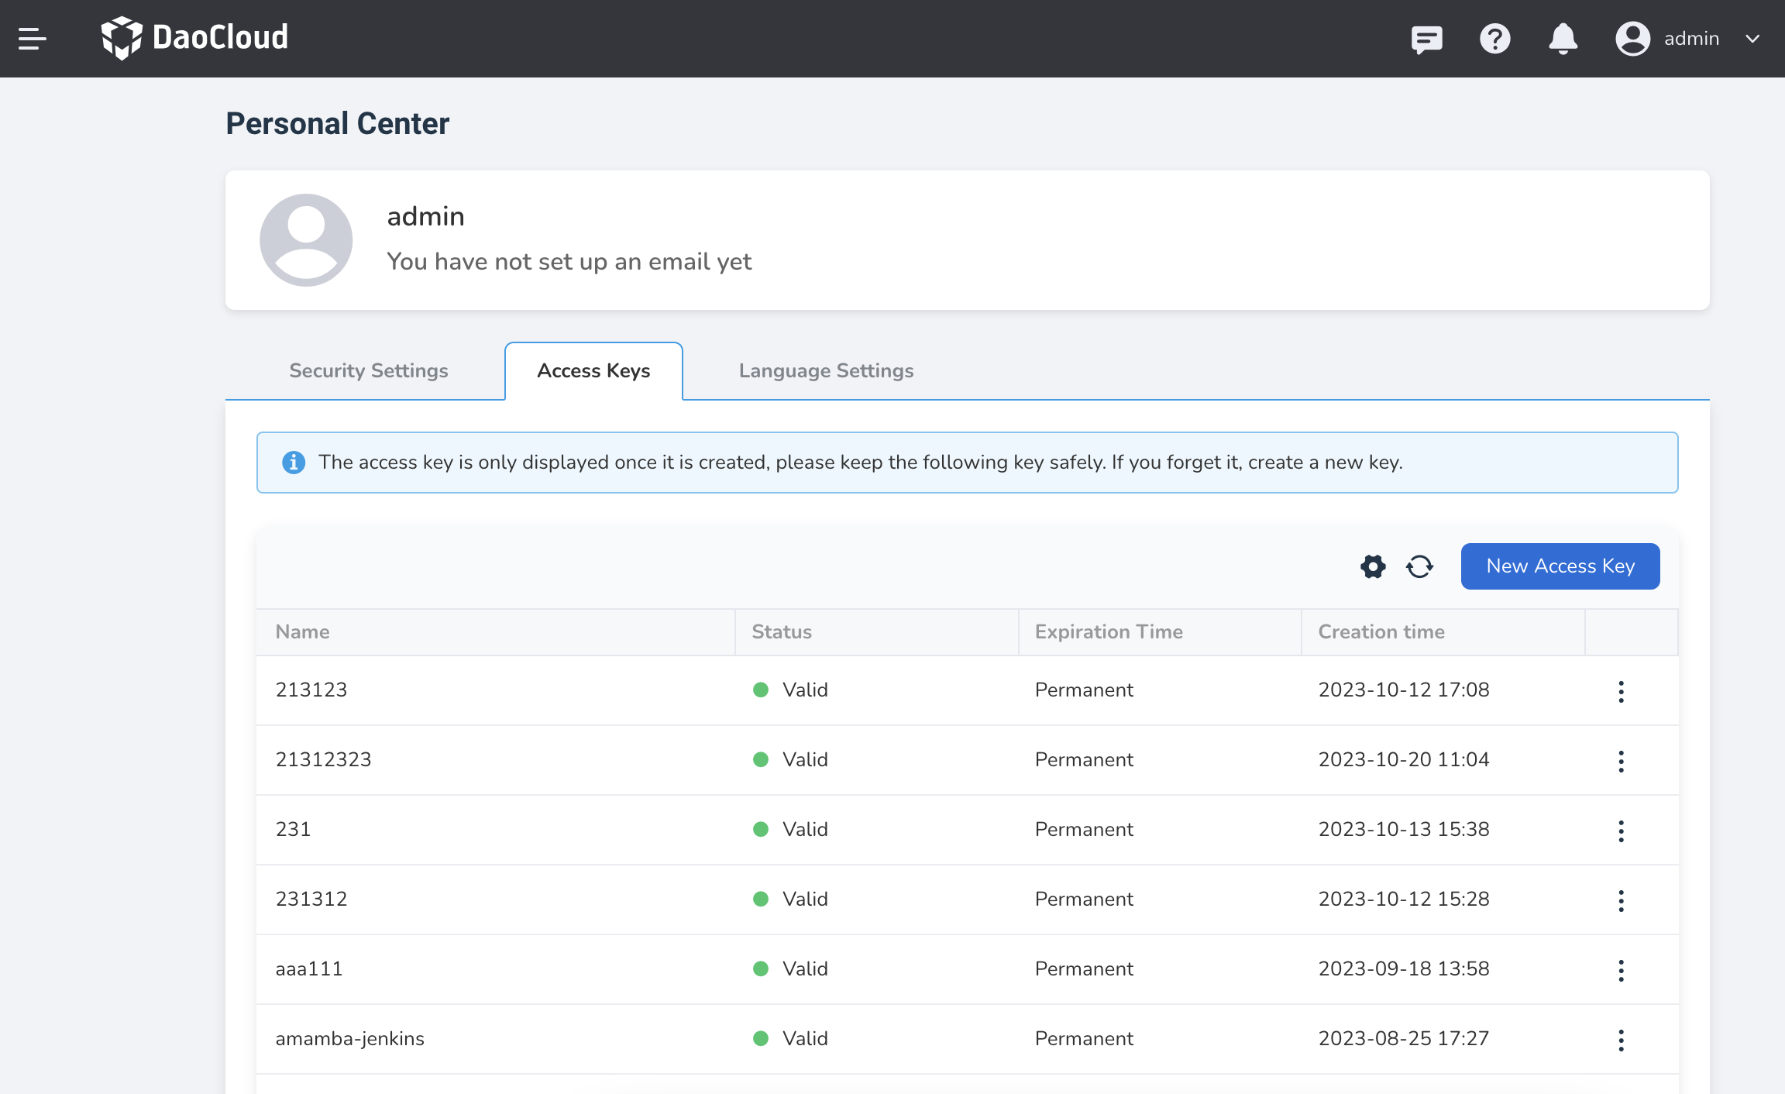Open the hamburger navigation menu
Screen dimensions: 1785x1094
(x=33, y=38)
